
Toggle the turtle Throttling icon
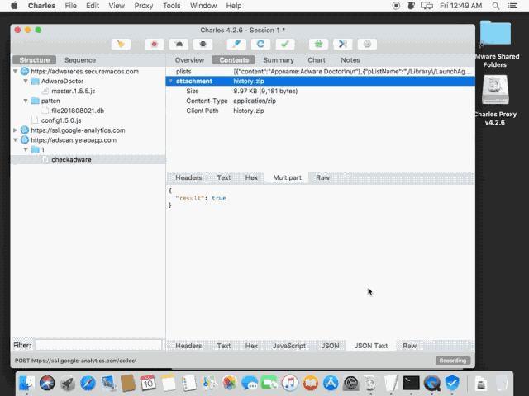(179, 44)
